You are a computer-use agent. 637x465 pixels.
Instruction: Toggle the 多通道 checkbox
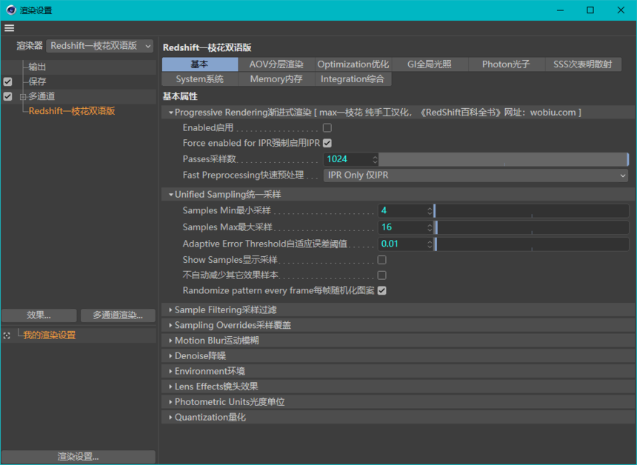(x=7, y=96)
